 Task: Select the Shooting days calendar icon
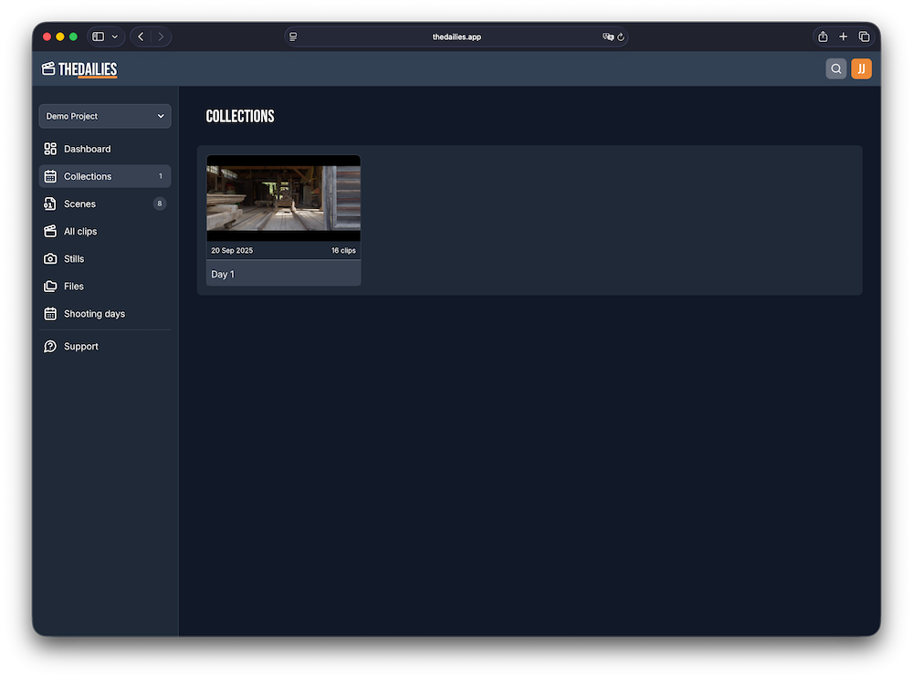click(50, 313)
